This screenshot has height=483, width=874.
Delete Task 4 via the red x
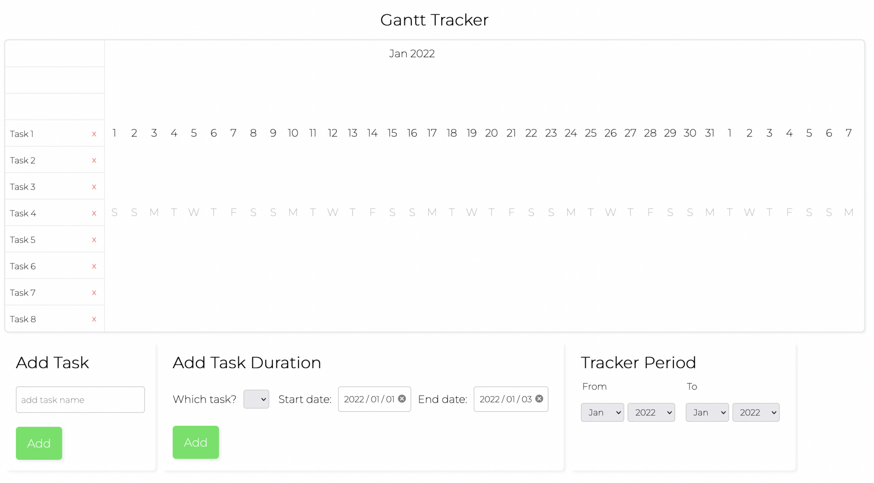[94, 213]
